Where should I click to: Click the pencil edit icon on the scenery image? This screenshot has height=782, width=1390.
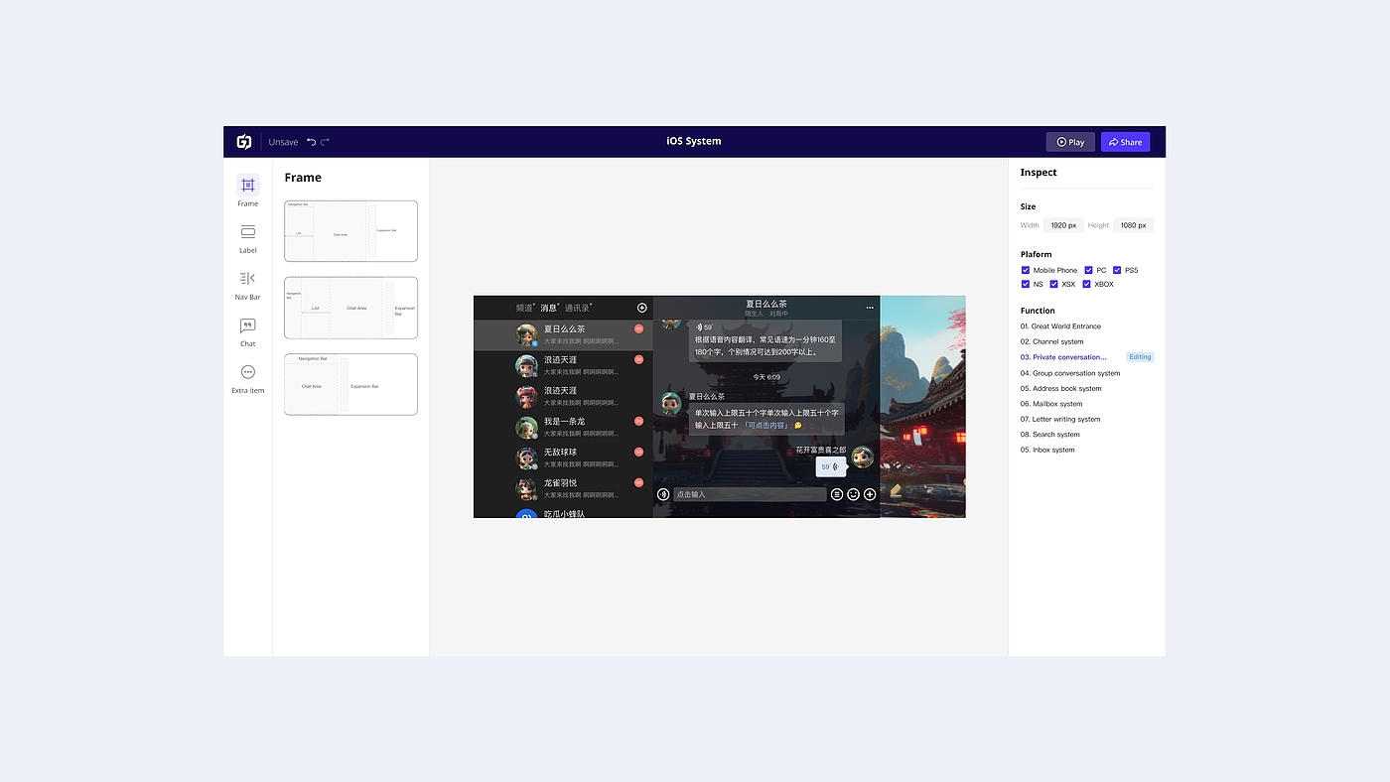896,489
